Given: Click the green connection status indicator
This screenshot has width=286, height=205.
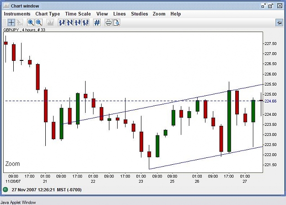Looking at the screenshot, I should [5, 189].
